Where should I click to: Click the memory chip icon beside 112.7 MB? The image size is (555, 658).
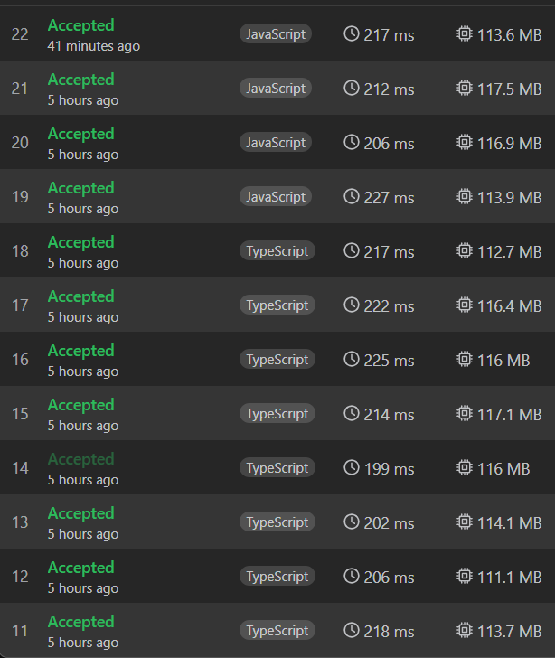465,251
